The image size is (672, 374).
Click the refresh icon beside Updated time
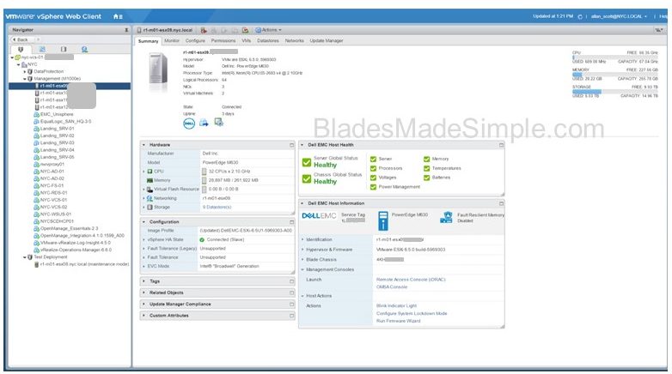pyautogui.click(x=579, y=16)
